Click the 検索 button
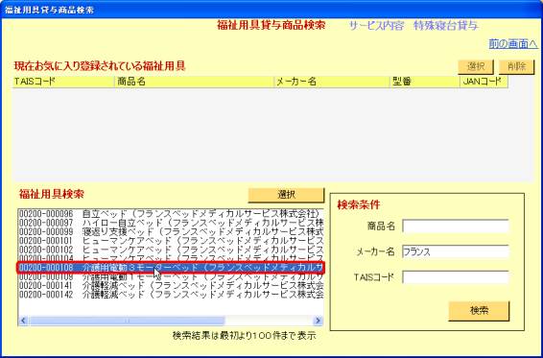The image size is (543, 358). (x=479, y=311)
